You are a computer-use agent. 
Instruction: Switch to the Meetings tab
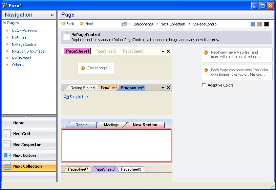point(111,125)
